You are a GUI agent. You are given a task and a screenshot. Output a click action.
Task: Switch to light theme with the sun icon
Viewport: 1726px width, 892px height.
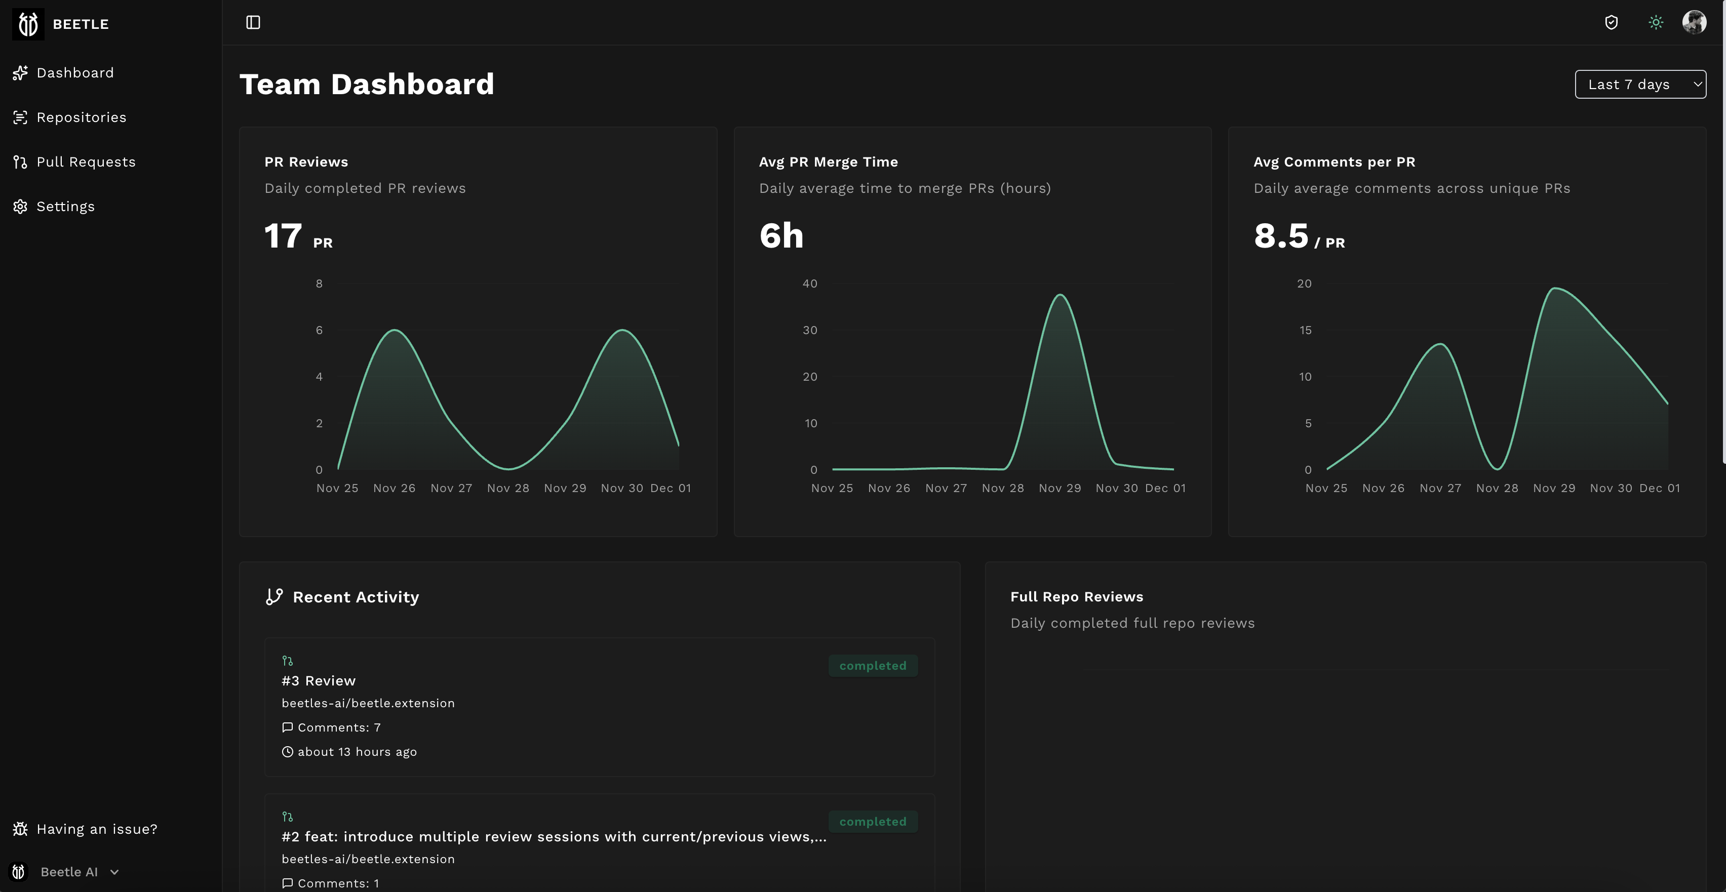pos(1655,22)
